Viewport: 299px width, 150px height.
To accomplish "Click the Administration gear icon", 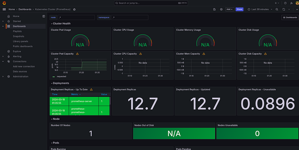I will [x=9, y=77].
